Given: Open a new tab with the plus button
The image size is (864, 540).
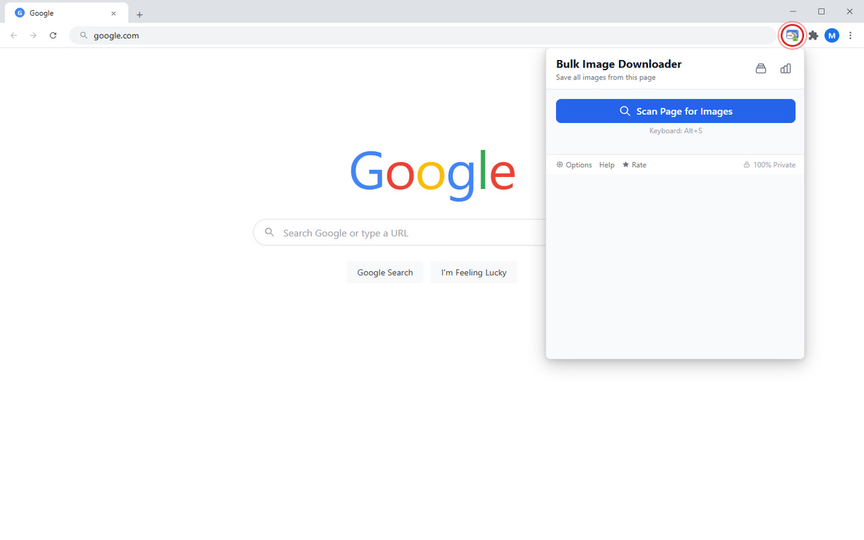Looking at the screenshot, I should (140, 13).
